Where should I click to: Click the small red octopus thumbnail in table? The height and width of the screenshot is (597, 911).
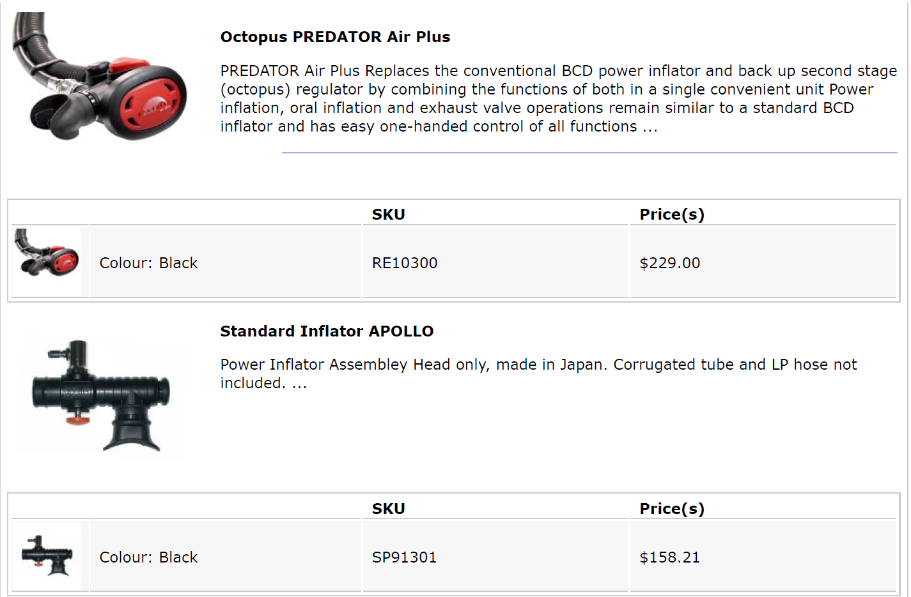47,262
